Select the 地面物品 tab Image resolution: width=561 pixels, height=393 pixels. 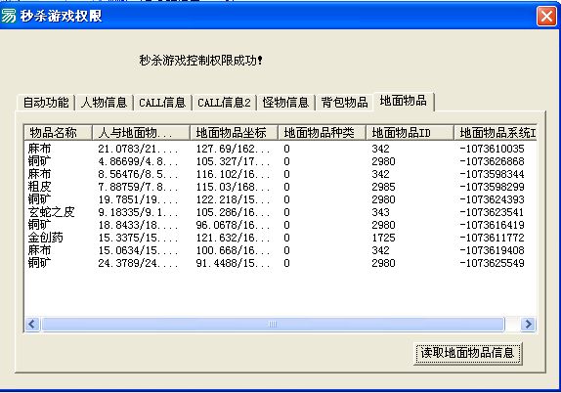pyautogui.click(x=404, y=102)
